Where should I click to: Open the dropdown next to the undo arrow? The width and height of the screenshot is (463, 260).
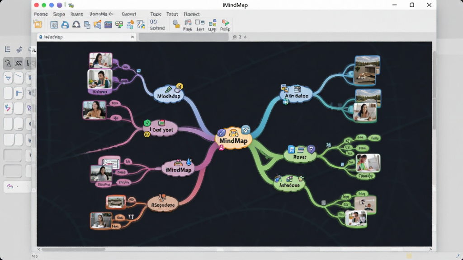17,186
